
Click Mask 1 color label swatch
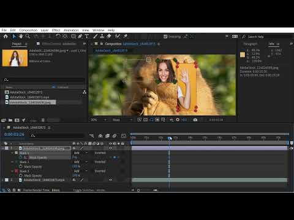pos(16,153)
